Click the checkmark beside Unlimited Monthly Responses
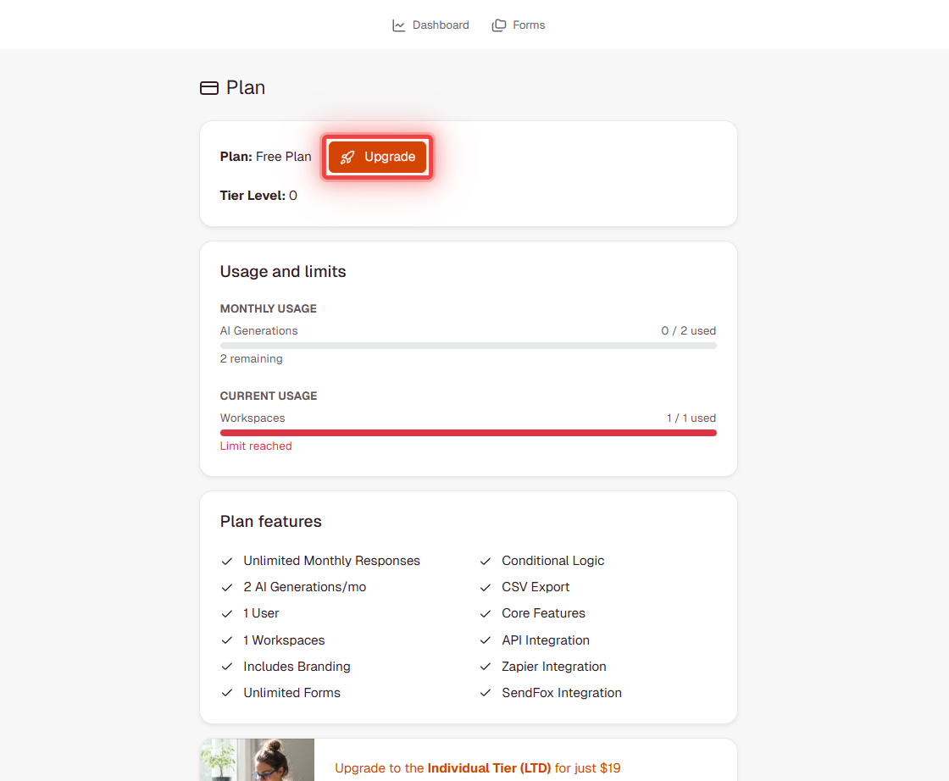The width and height of the screenshot is (949, 781). coord(227,561)
